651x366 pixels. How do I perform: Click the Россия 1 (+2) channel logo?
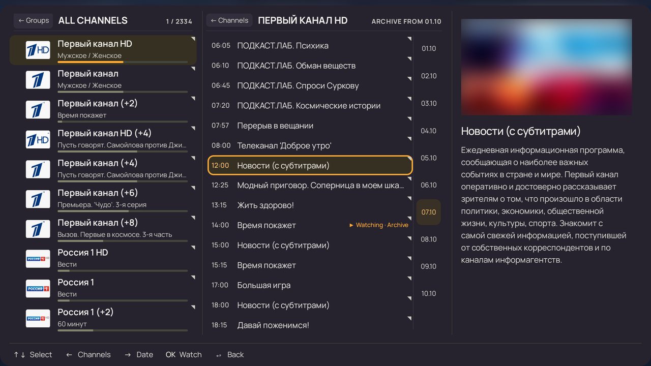point(38,318)
